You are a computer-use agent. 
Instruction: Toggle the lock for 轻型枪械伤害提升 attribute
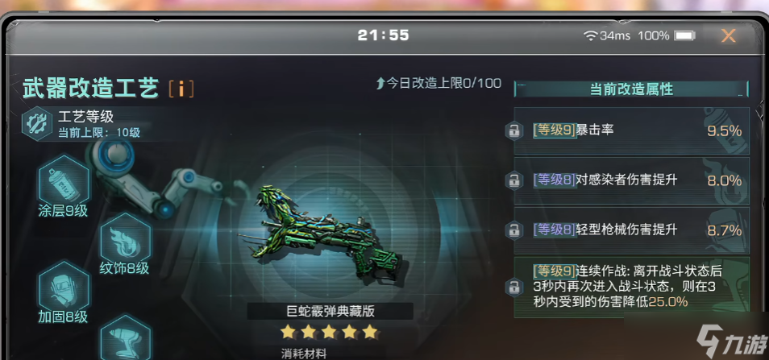[x=513, y=230]
